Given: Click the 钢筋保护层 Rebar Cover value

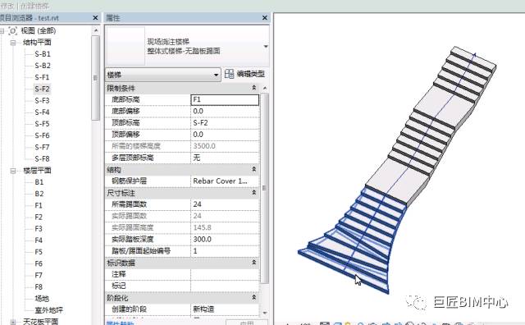Looking at the screenshot, I should 225,181.
